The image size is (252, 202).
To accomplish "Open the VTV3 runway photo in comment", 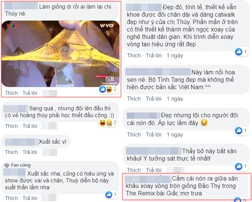I will coord(60,54).
